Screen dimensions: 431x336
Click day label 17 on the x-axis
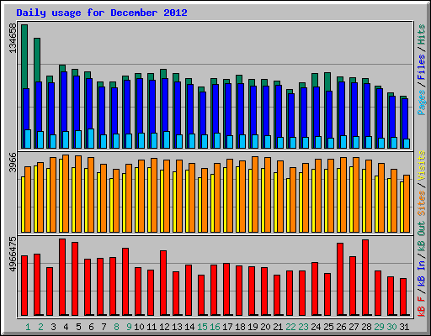(227, 327)
